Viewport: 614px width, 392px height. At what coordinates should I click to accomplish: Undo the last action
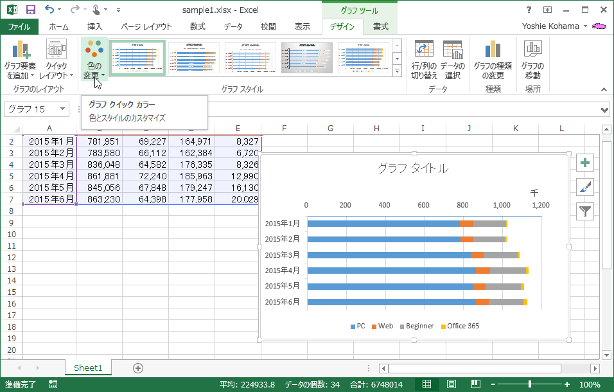click(x=49, y=10)
